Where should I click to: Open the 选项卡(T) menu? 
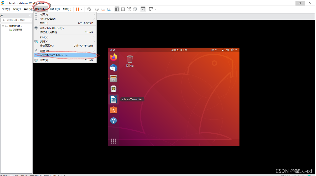tap(54, 9)
